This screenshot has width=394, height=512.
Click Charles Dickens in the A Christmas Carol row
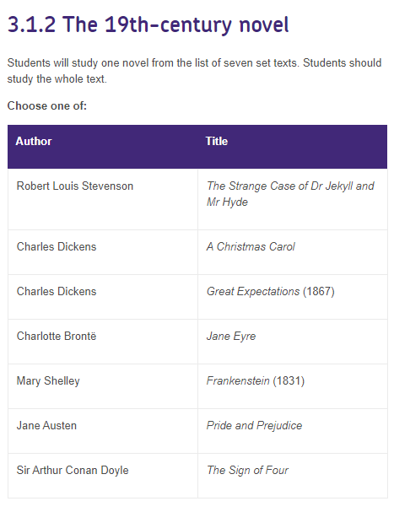(x=57, y=246)
